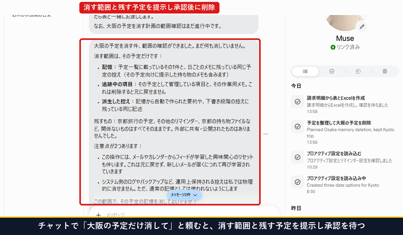Click the green linked status icon
The width and height of the screenshot is (403, 235).
coord(333,47)
